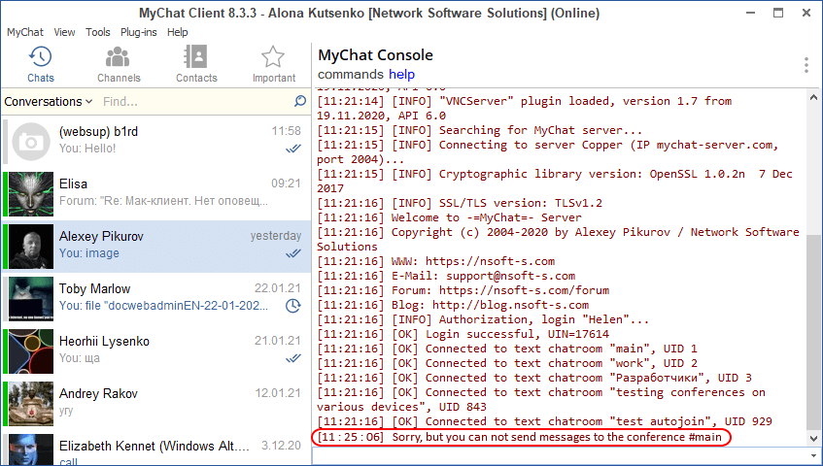823x466 pixels.
Task: Click the read checkmarks on Alexey Pikurov chat
Action: 292,253
